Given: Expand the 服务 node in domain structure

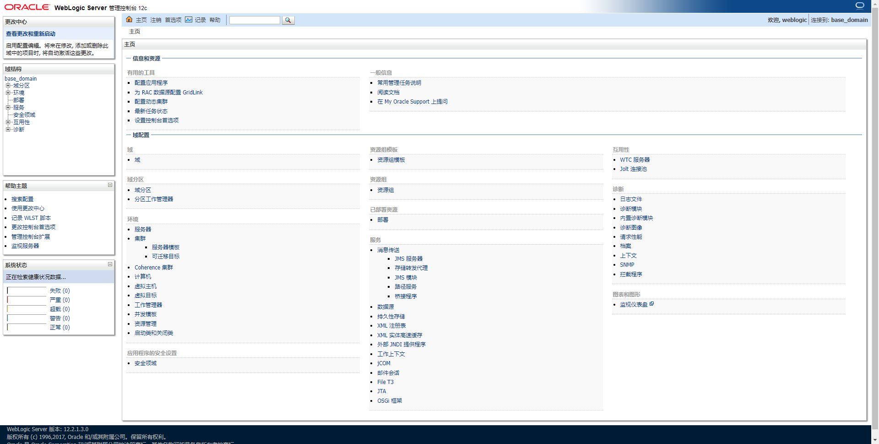Looking at the screenshot, I should coord(8,107).
